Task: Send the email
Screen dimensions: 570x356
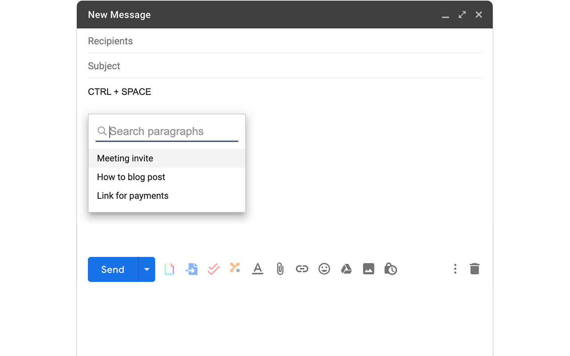Action: coord(112,269)
